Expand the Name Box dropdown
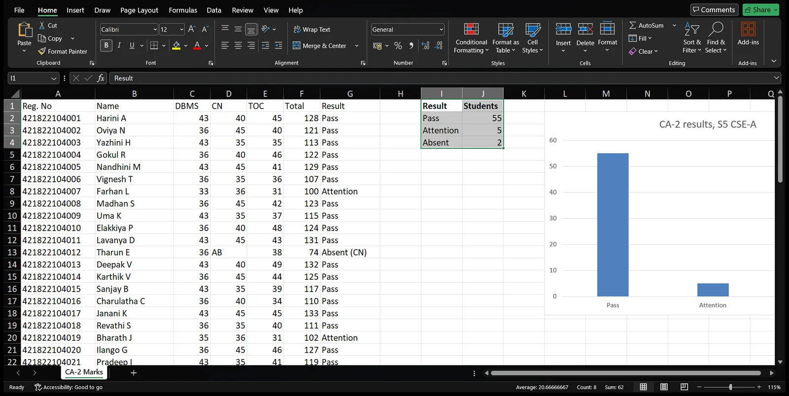789x396 pixels. (x=54, y=78)
